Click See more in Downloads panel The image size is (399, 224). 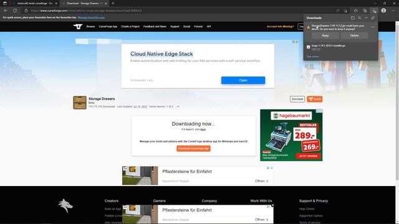pos(312,57)
